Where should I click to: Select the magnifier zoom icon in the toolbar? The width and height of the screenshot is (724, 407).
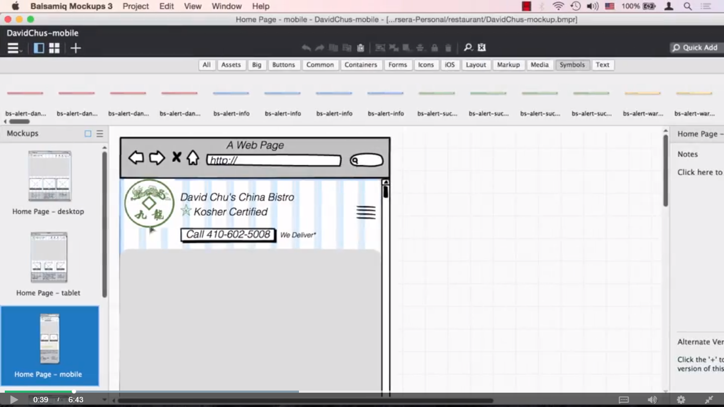468,48
